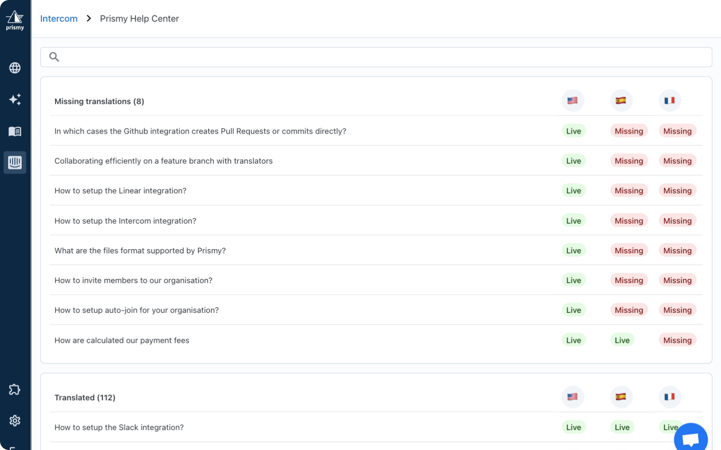
Task: Collapse the Missing translations (8) section
Action: pyautogui.click(x=99, y=101)
